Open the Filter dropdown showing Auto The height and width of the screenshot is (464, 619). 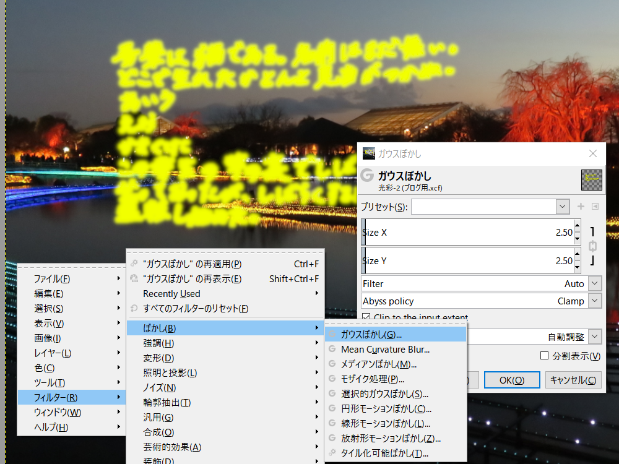595,283
